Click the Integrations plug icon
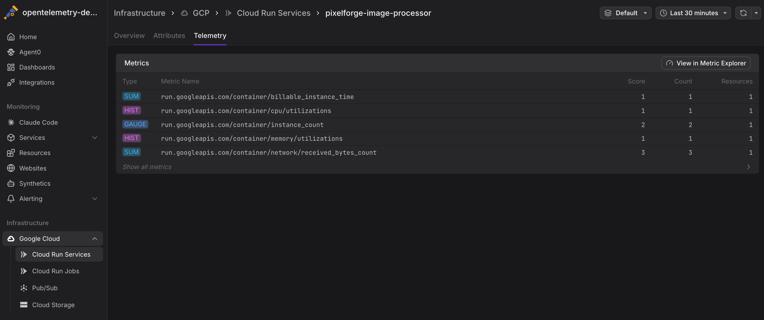 click(x=11, y=82)
